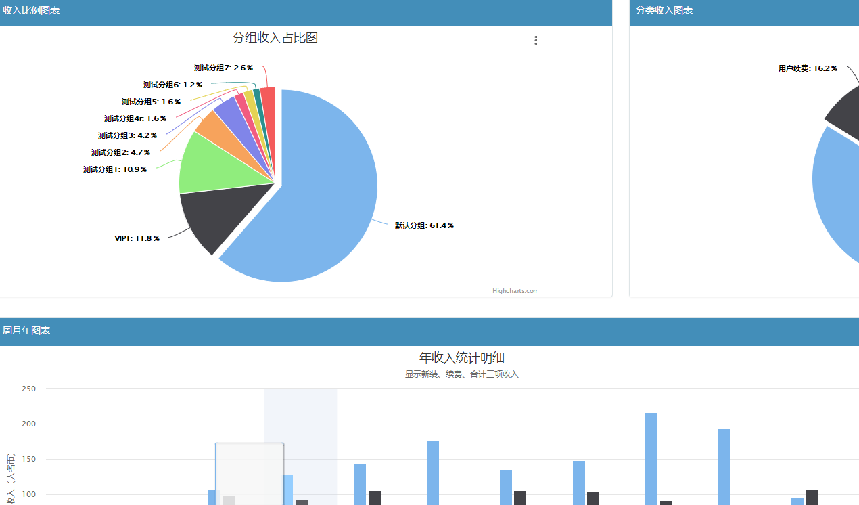Viewport: 859px width, 505px height.
Task: Click the 测试分组5: 1.6% label
Action: point(151,102)
